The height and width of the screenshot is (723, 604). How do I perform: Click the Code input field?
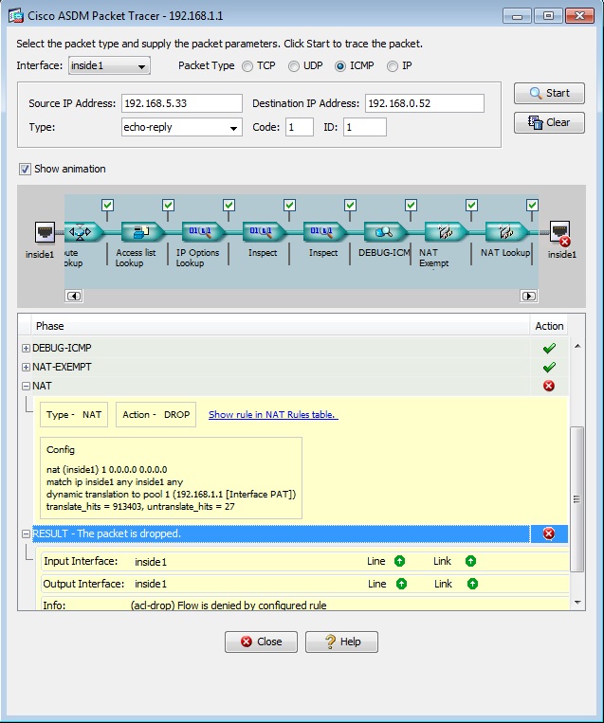[300, 127]
